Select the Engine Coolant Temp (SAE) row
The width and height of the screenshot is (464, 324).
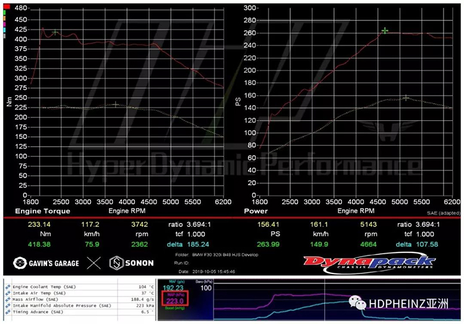click(x=80, y=287)
